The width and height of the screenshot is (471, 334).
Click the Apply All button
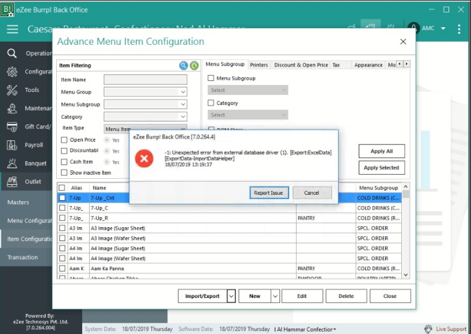[x=382, y=151]
